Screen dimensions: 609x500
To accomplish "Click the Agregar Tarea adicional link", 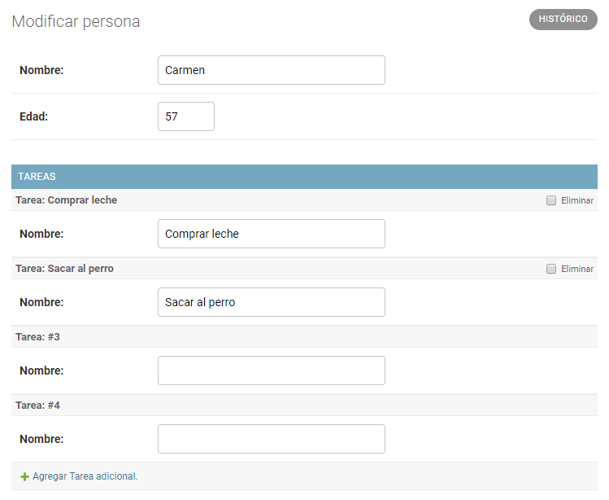I will click(85, 476).
